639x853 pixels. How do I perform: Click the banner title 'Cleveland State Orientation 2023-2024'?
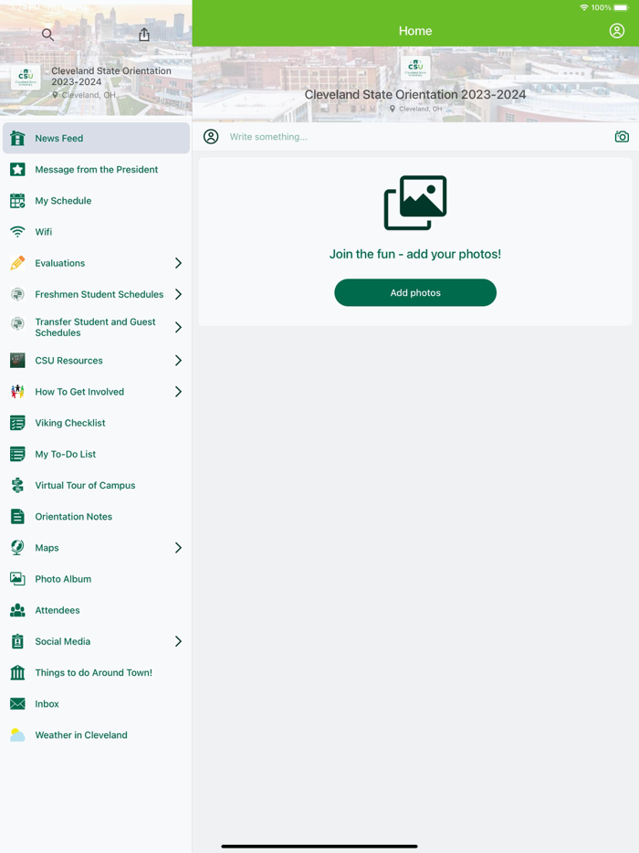(415, 95)
